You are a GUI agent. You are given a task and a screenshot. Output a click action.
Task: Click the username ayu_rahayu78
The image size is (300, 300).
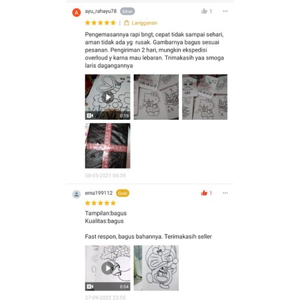[x=100, y=11]
